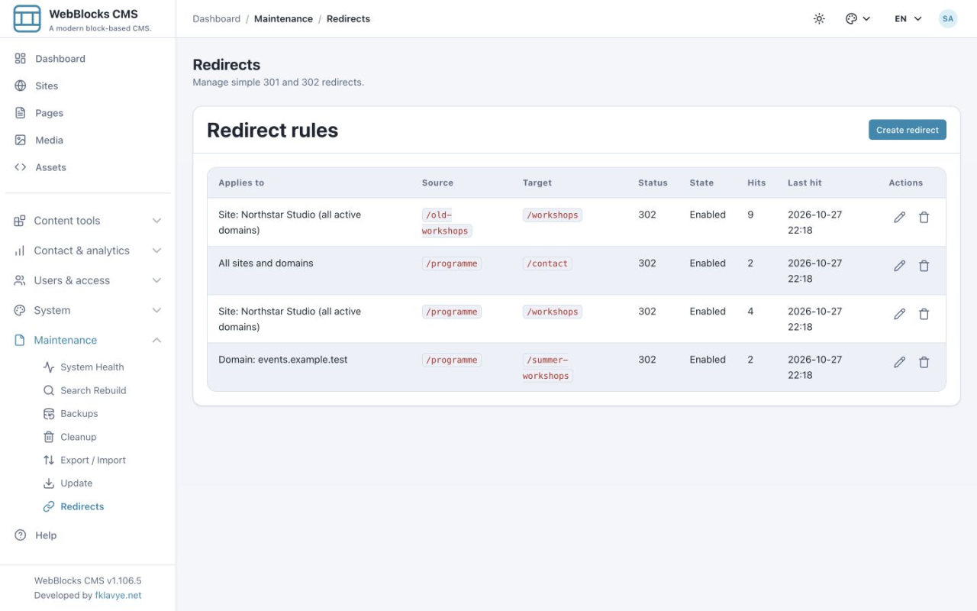This screenshot has height=611, width=977.
Task: Edit the events.example.test domain redirect
Action: click(899, 362)
